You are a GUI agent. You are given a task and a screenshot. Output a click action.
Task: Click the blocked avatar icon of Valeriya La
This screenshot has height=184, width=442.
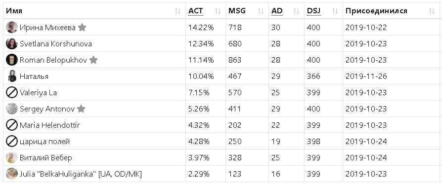click(12, 93)
